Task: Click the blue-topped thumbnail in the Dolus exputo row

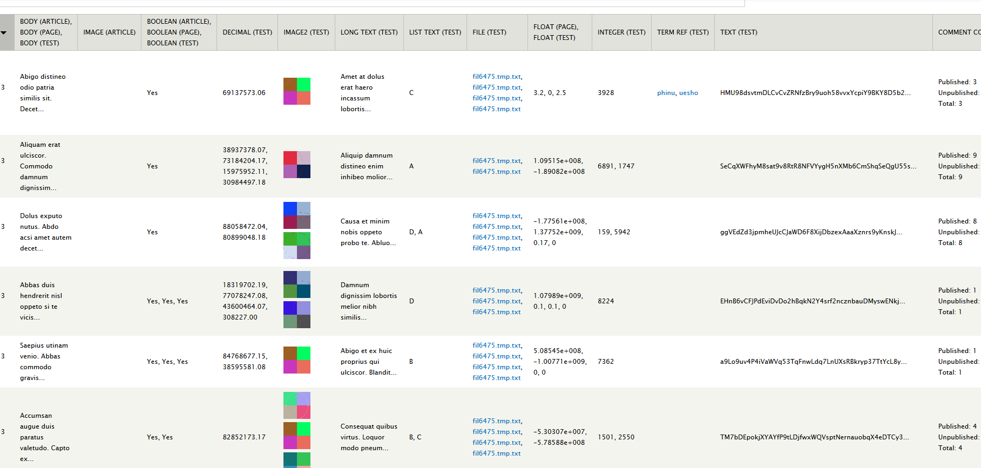Action: (297, 215)
